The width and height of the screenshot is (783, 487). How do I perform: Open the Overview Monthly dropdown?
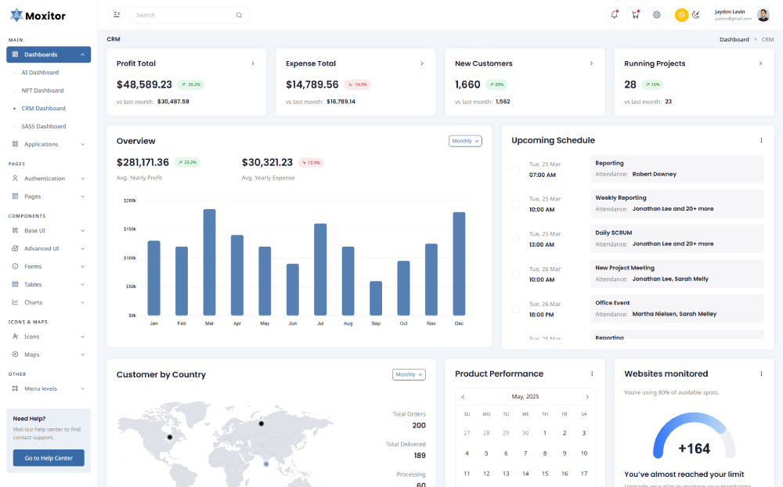pos(465,141)
